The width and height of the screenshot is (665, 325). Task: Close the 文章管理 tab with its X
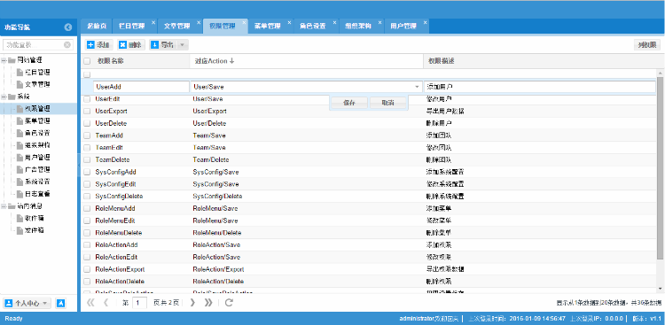tap(199, 22)
